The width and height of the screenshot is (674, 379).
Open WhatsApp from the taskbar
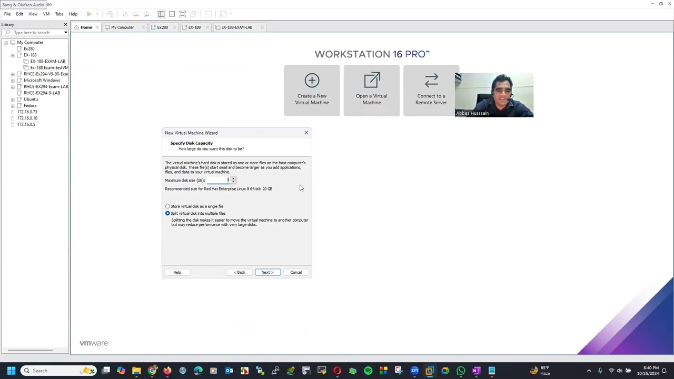click(x=461, y=371)
